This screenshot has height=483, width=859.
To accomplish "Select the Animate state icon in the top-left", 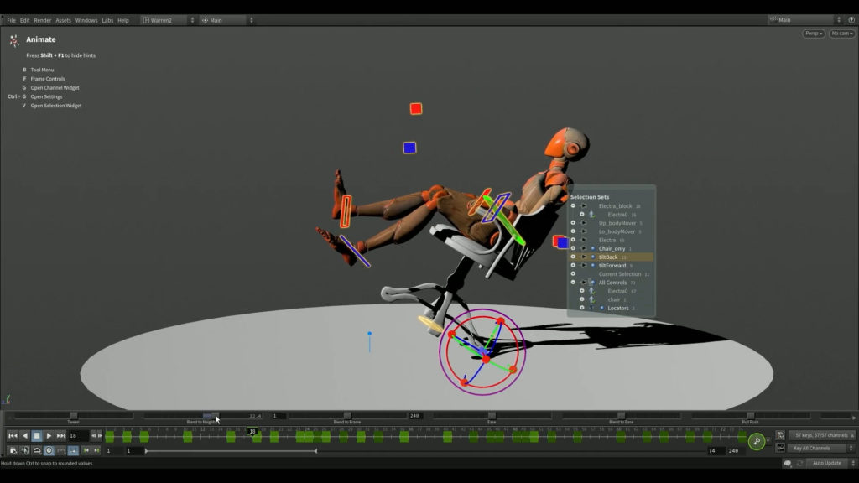I will 13,38.
